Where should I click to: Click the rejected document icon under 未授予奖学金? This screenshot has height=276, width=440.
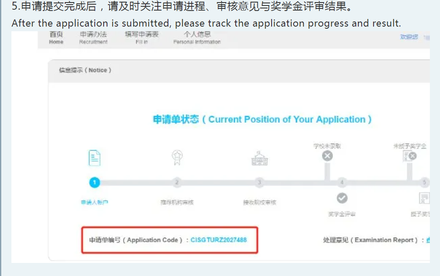click(410, 157)
